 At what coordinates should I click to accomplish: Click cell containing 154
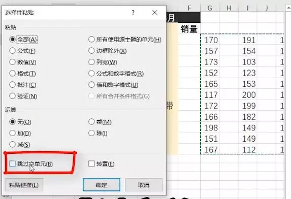(247, 51)
